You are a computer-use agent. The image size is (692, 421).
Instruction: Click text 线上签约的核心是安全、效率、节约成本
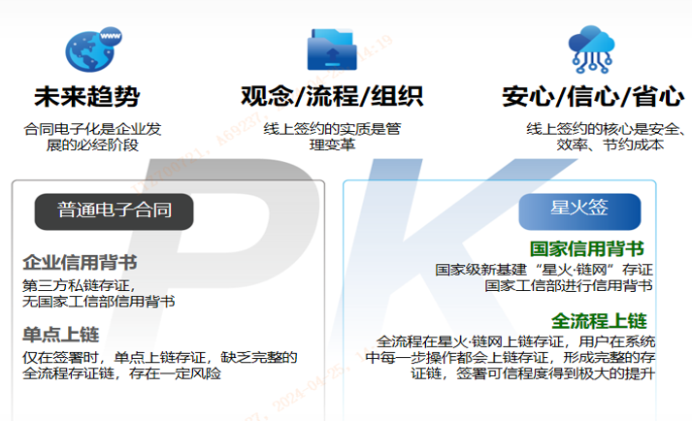[606, 137]
